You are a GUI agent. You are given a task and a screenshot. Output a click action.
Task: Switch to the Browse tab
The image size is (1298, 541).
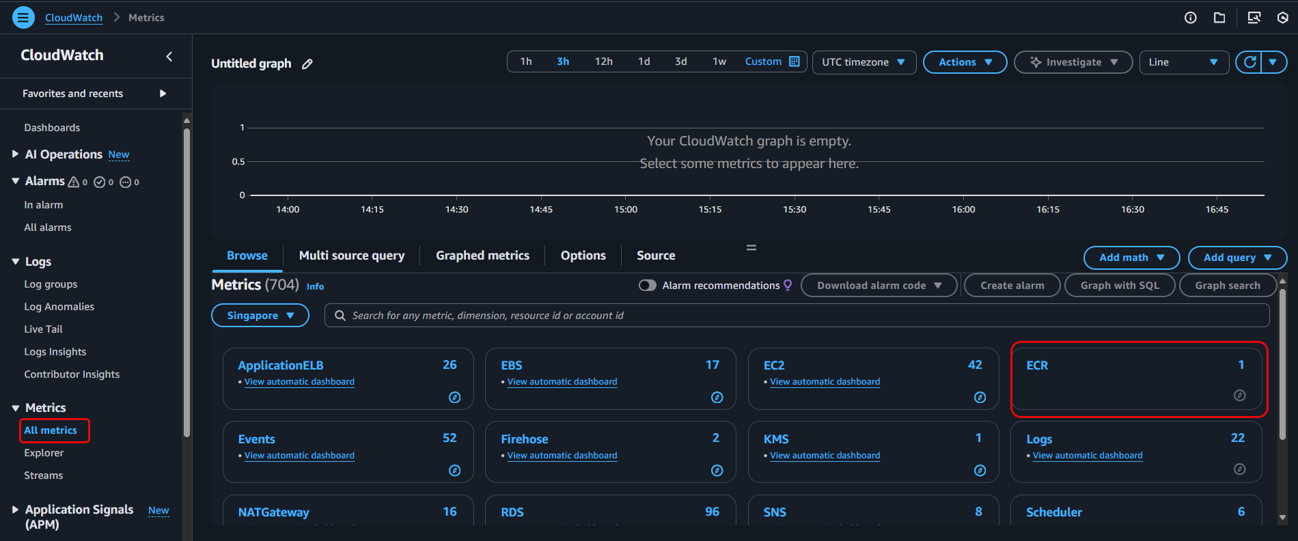tap(247, 255)
